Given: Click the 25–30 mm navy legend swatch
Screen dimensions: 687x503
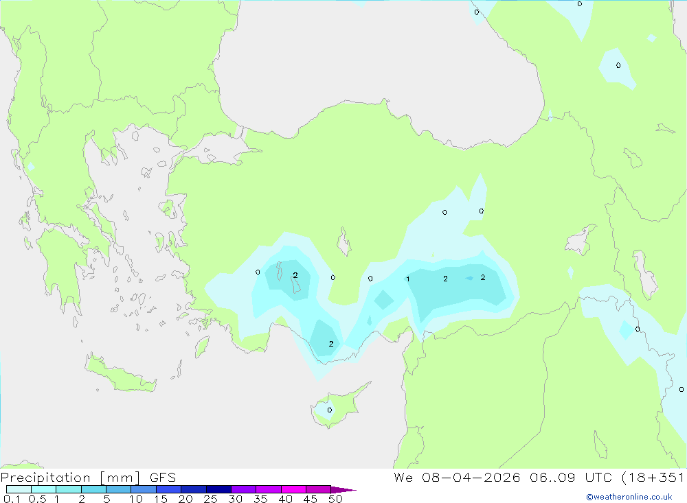Looking at the screenshot, I should 218,489.
